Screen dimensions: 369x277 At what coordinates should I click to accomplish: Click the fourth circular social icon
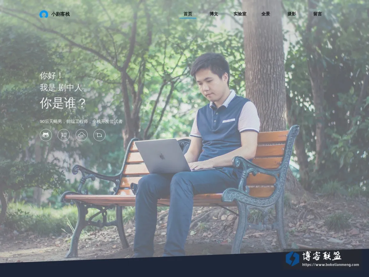pos(99,135)
